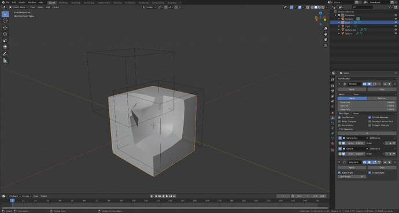Switch to the Shading workspace tab

click(x=117, y=2)
